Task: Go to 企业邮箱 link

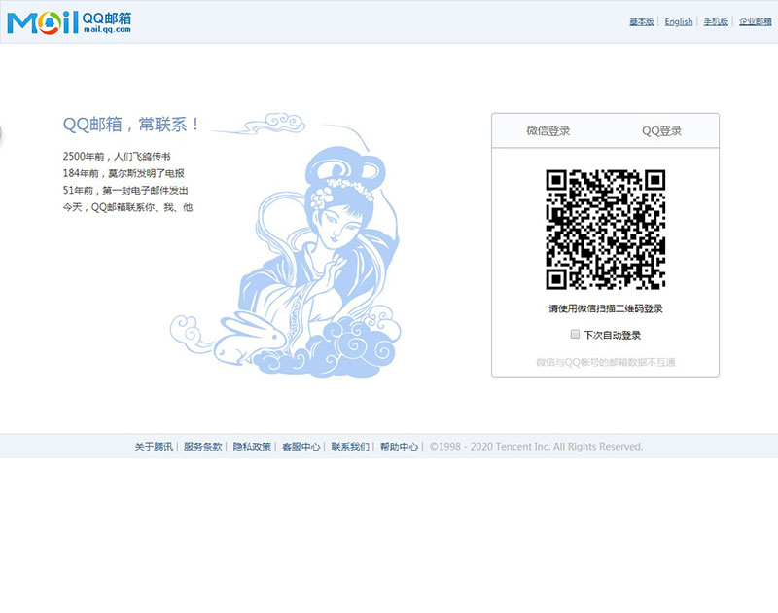Action: (x=756, y=21)
